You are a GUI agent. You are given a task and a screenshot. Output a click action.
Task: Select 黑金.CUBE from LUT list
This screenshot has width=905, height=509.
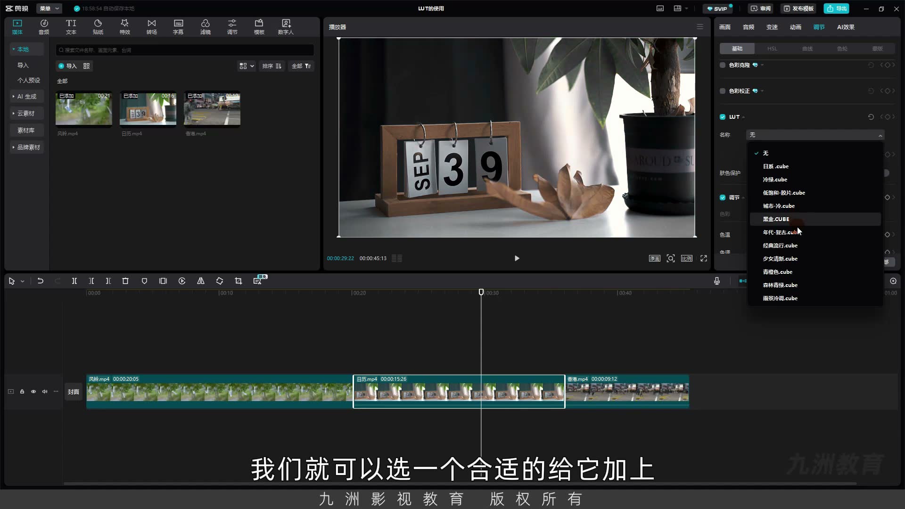click(x=815, y=219)
